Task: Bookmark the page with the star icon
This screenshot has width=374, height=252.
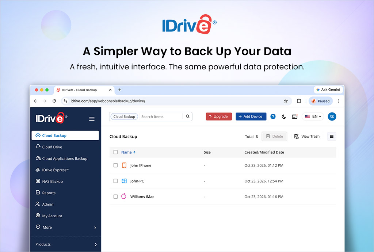Action: click(x=286, y=101)
